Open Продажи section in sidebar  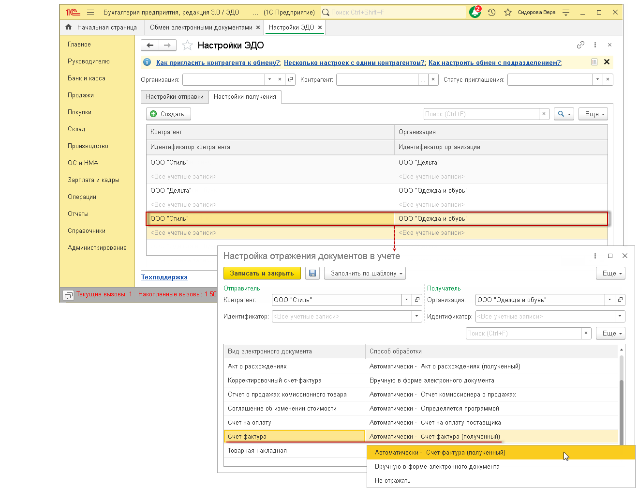pyautogui.click(x=81, y=95)
